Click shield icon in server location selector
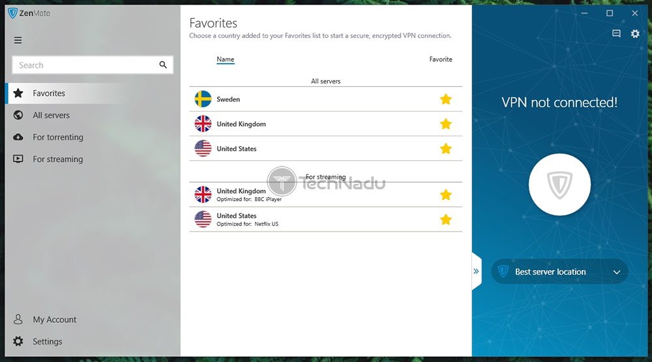This screenshot has height=362, width=652. coord(503,272)
